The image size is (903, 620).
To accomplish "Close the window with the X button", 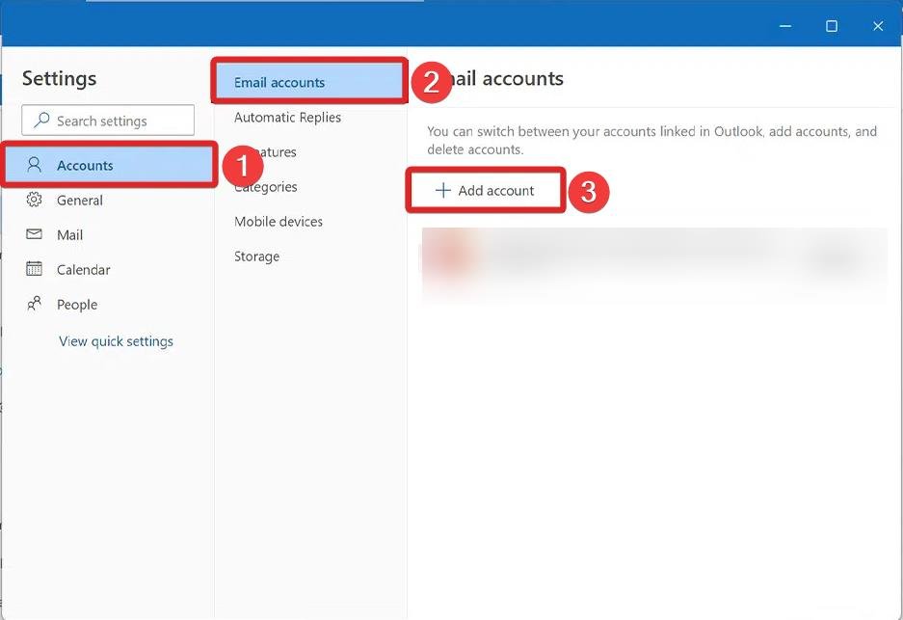I will [878, 26].
